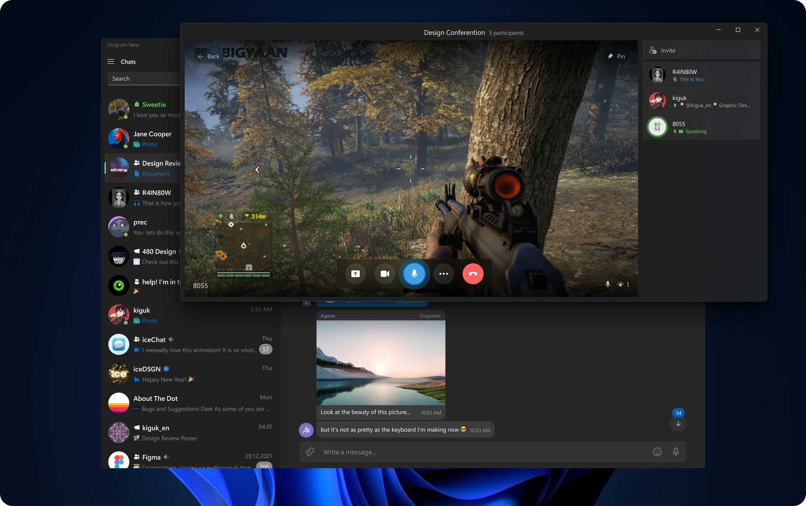Click the Photo link under kiguk chat
This screenshot has height=506, width=806.
149,321
